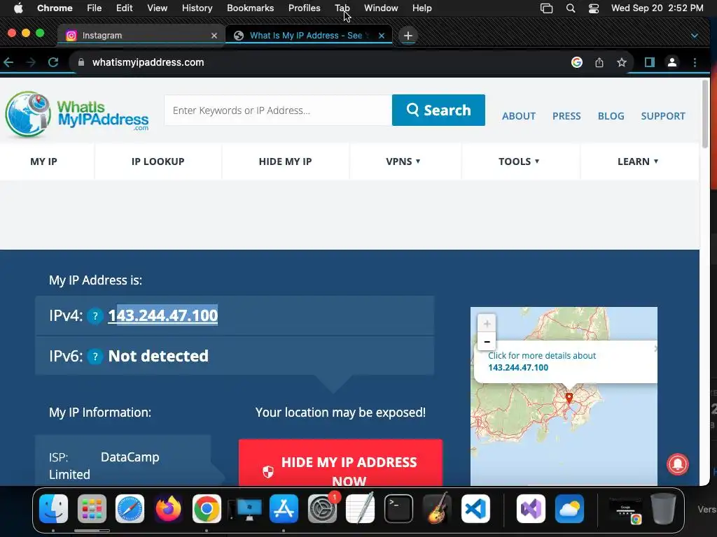Open Safari from the dock
Screen dimensions: 717x537
(x=130, y=509)
